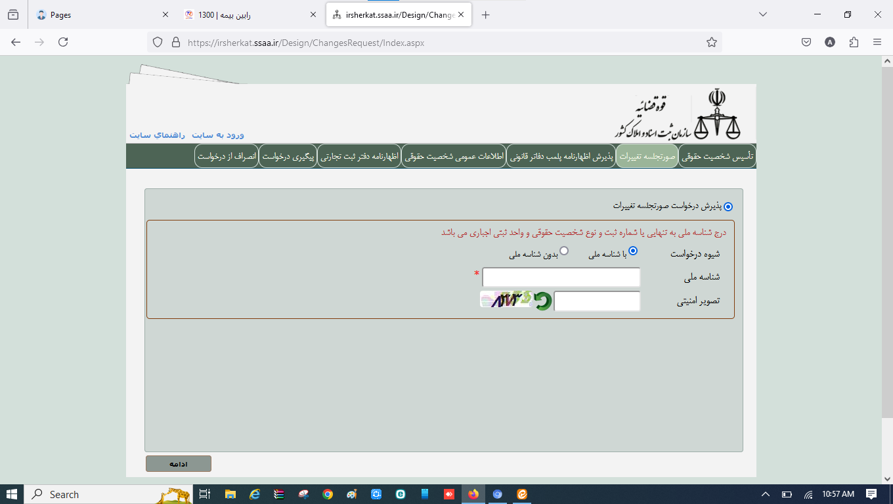Click the 'شناسه ملی' input field

coord(561,278)
